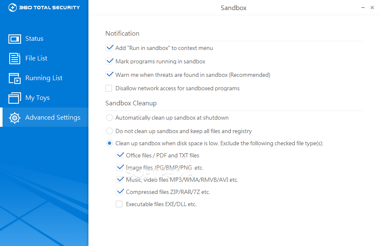Click the My Toys windows icon

15,98
